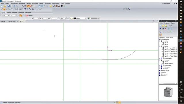Open File Explorer from taskbar
Image resolution: width=184 pixels, height=104 pixels.
(x=181, y=16)
